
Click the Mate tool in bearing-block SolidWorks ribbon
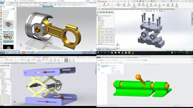click(108, 5)
